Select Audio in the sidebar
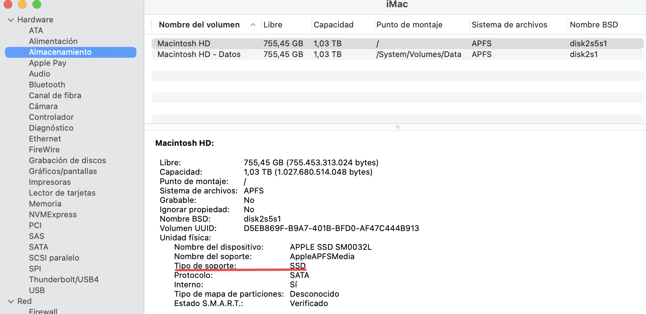The width and height of the screenshot is (646, 314). click(40, 74)
